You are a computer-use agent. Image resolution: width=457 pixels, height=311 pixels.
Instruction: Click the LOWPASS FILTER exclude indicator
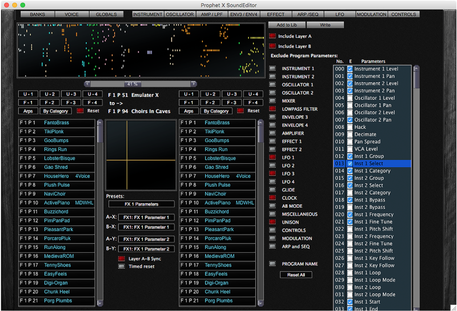click(272, 109)
